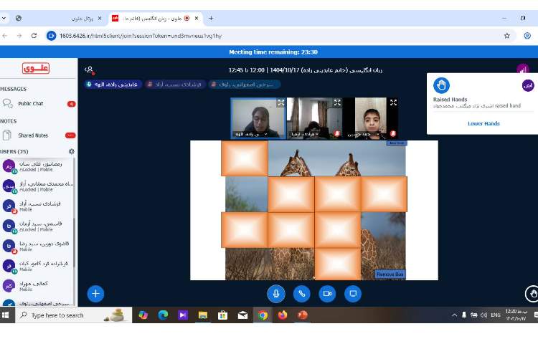
Task: Toggle the webcam sharing button
Action: 327,293
